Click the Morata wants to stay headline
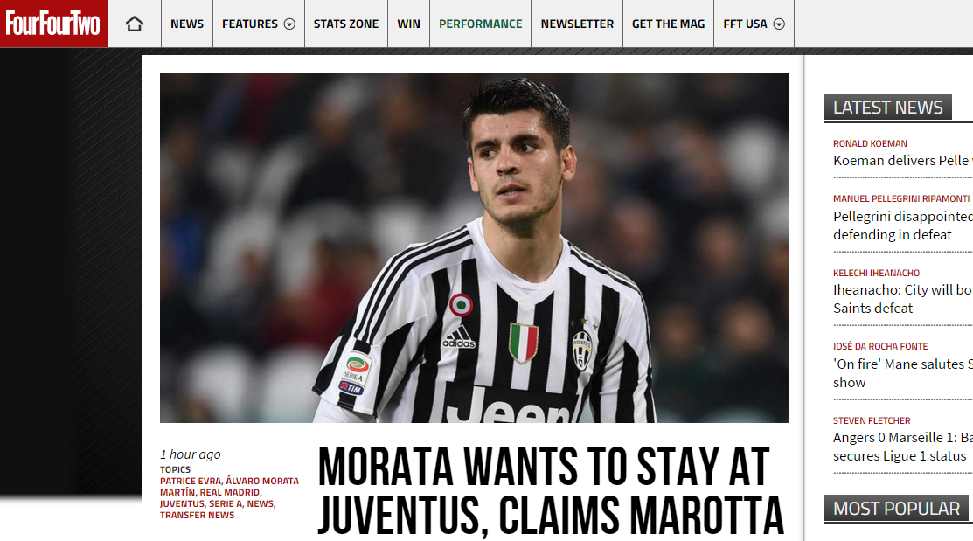This screenshot has height=541, width=973. (x=551, y=490)
